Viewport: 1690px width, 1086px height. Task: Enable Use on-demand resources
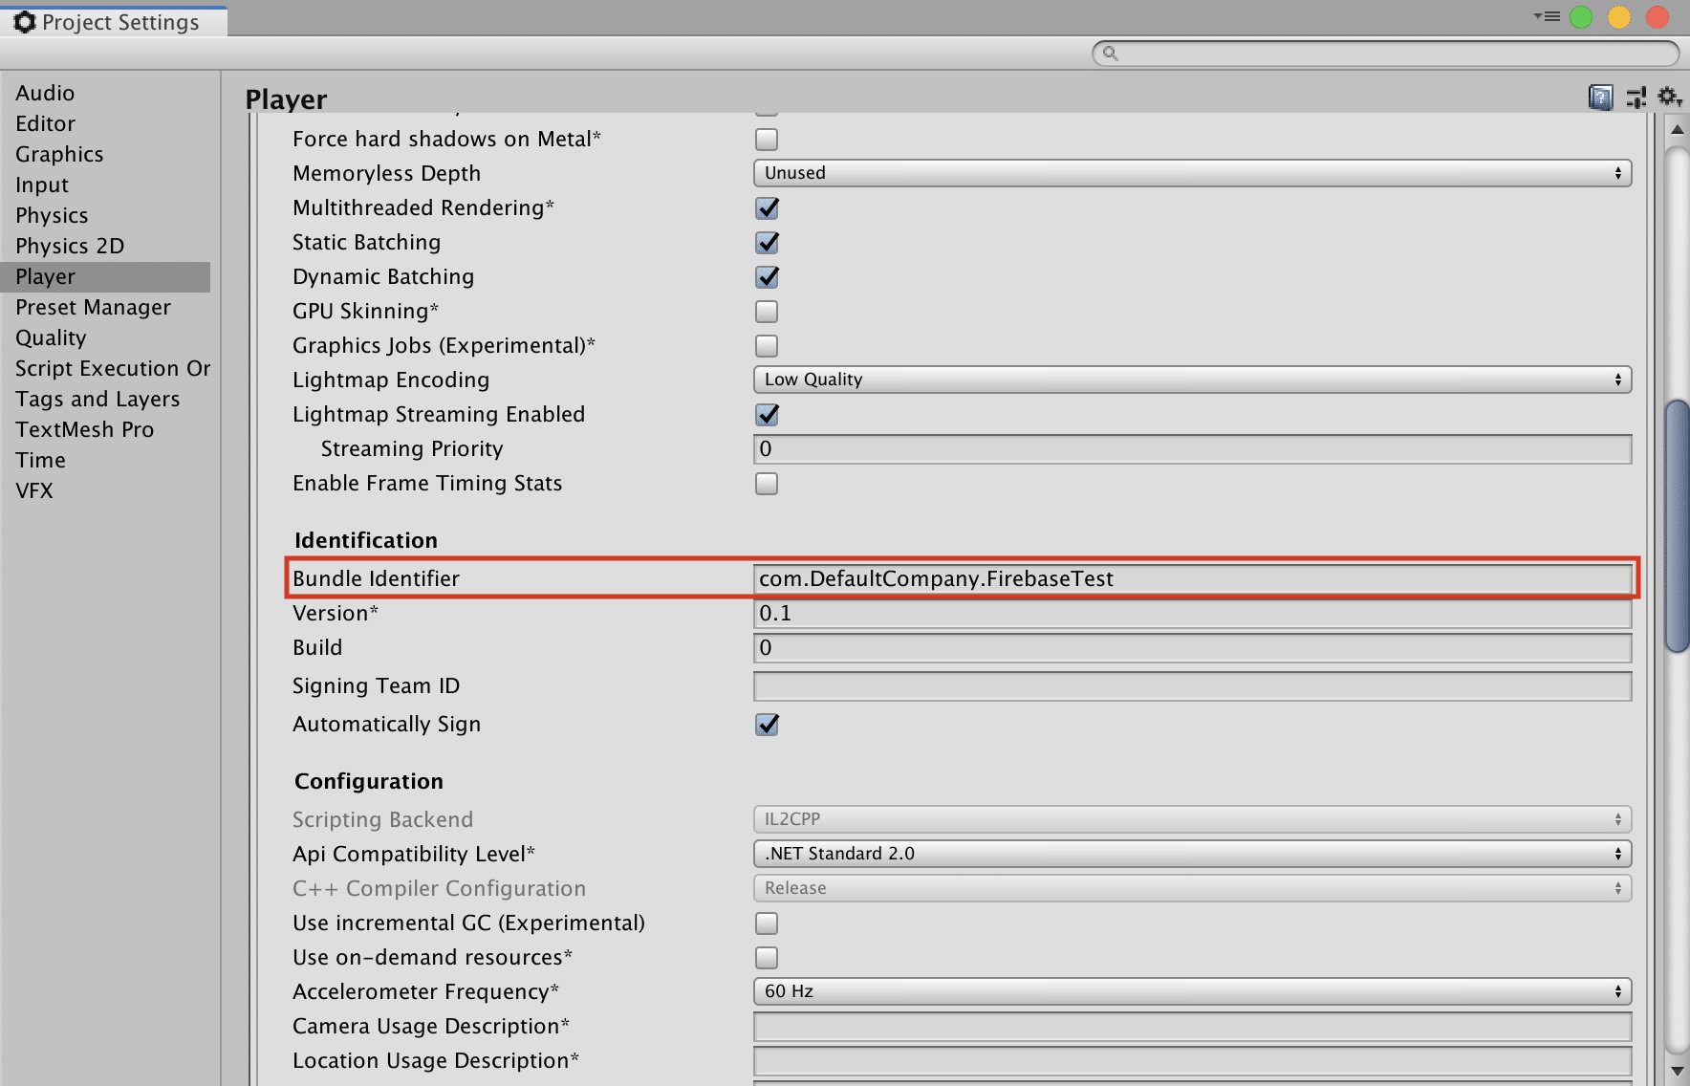(x=767, y=957)
